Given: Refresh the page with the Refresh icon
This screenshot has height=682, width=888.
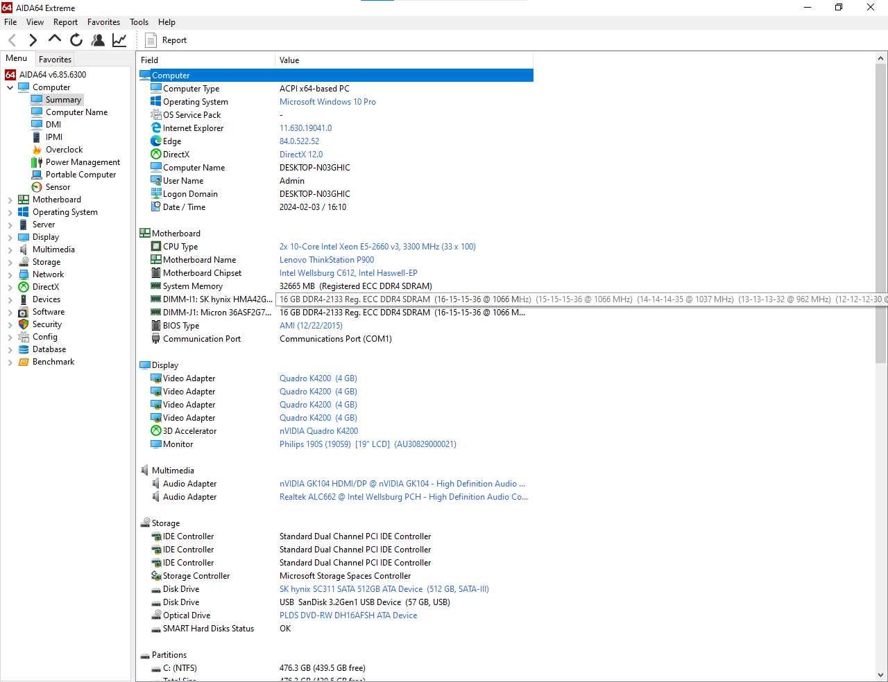Looking at the screenshot, I should pyautogui.click(x=76, y=40).
